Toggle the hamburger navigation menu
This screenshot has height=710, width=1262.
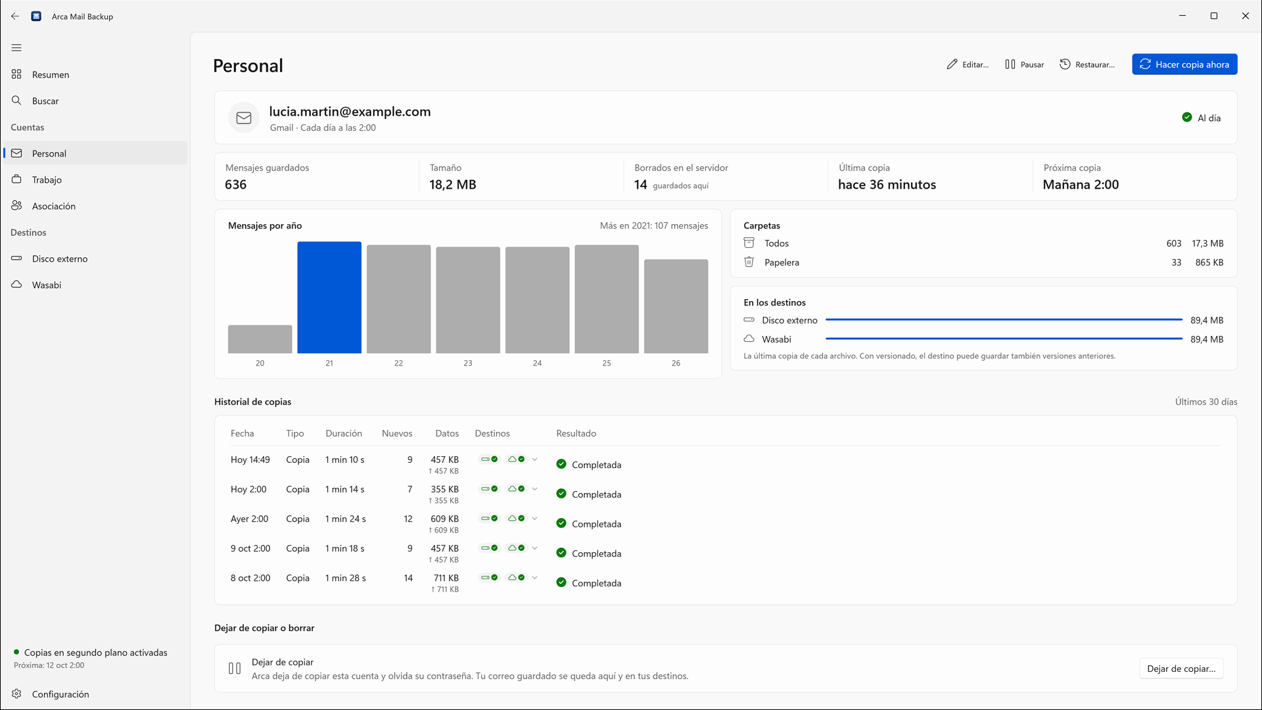tap(16, 47)
